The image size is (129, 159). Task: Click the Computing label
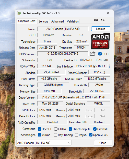click(x=29, y=129)
